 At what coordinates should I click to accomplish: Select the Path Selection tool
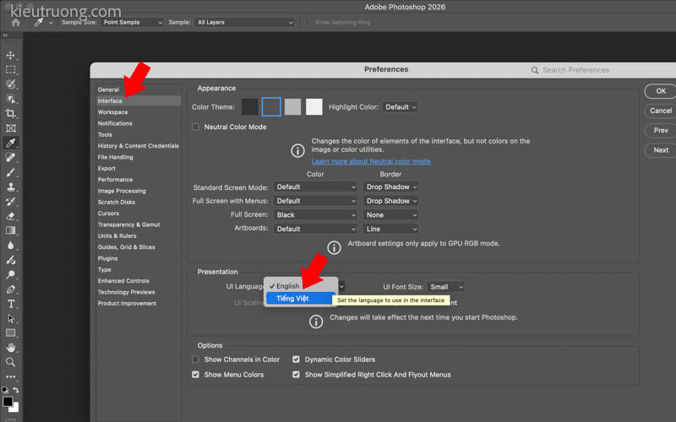[11, 319]
